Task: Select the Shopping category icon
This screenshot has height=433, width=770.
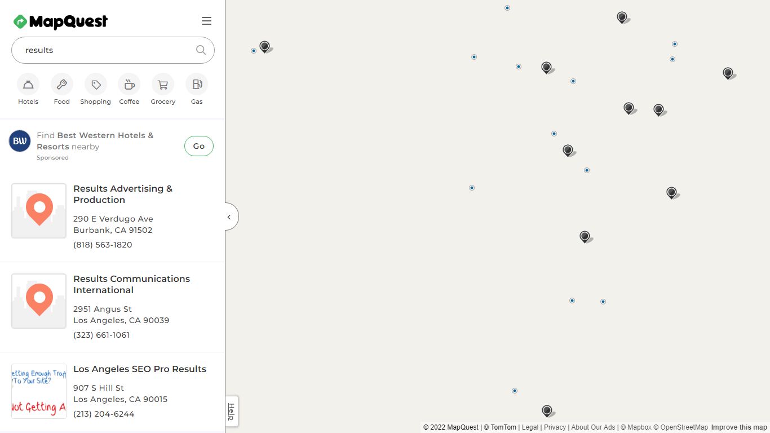Action: pyautogui.click(x=96, y=85)
